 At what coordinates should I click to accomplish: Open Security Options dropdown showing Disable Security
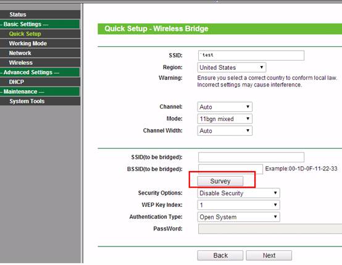pyautogui.click(x=239, y=193)
